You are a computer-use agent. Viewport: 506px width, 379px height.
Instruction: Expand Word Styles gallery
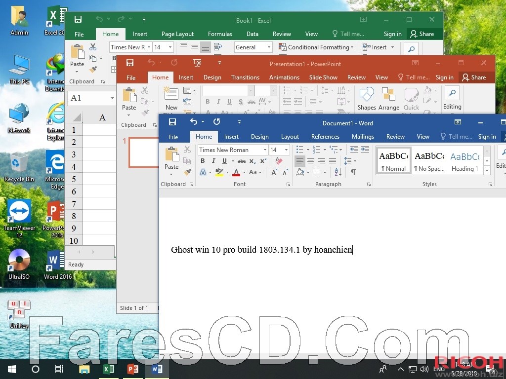[487, 170]
